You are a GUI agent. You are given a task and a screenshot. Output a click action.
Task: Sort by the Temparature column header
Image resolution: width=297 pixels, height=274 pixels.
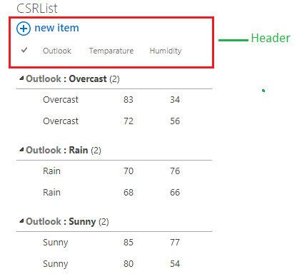pos(111,51)
